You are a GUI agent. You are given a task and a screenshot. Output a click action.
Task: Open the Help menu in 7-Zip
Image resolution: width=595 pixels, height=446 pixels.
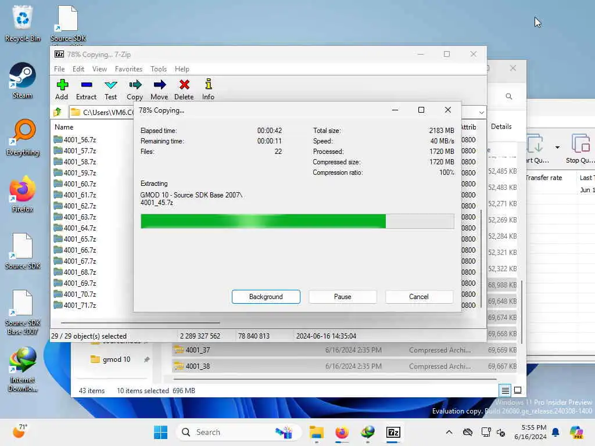pyautogui.click(x=182, y=69)
